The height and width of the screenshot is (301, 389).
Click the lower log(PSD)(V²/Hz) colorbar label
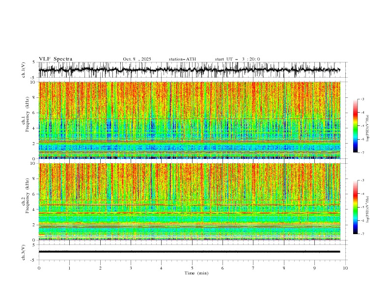[x=368, y=210]
